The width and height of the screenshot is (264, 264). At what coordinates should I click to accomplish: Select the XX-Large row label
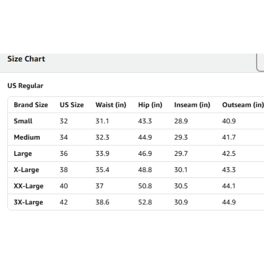tap(28, 186)
